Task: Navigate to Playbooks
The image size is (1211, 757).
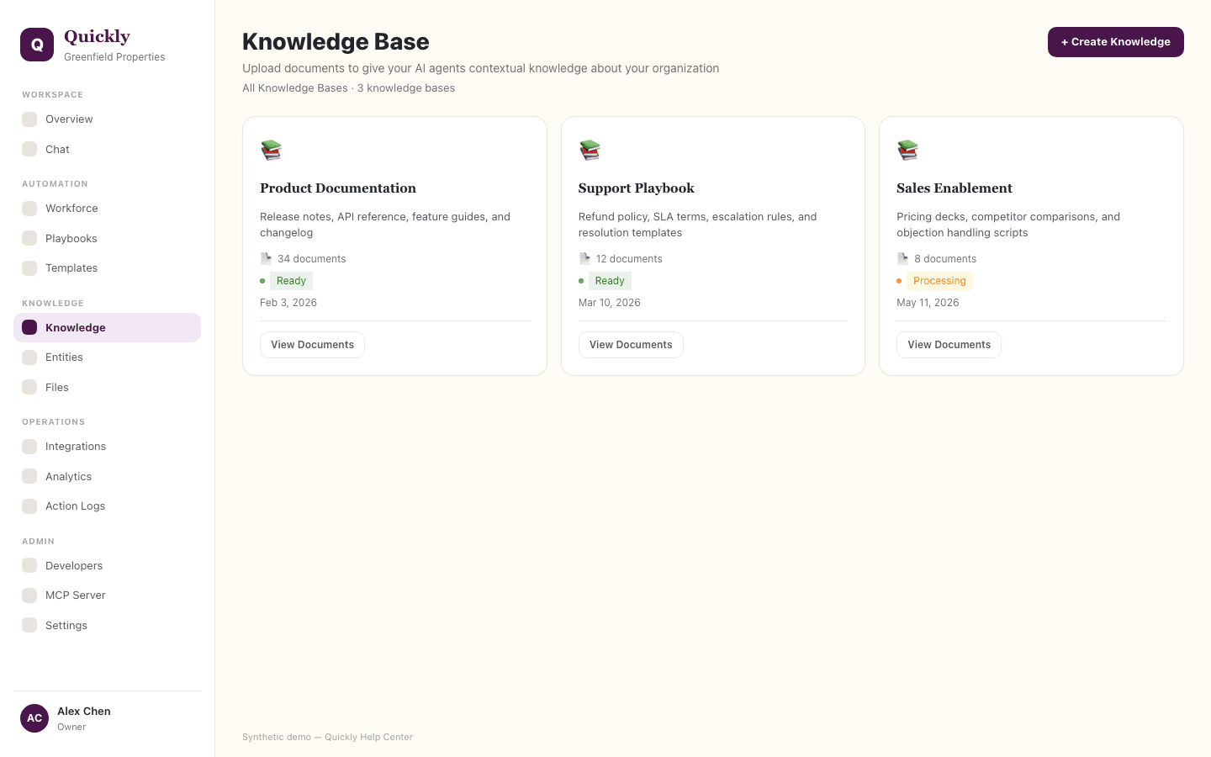Action: click(x=107, y=238)
